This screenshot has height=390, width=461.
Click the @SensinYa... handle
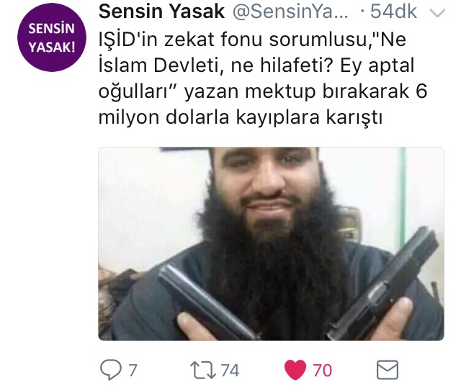290,12
